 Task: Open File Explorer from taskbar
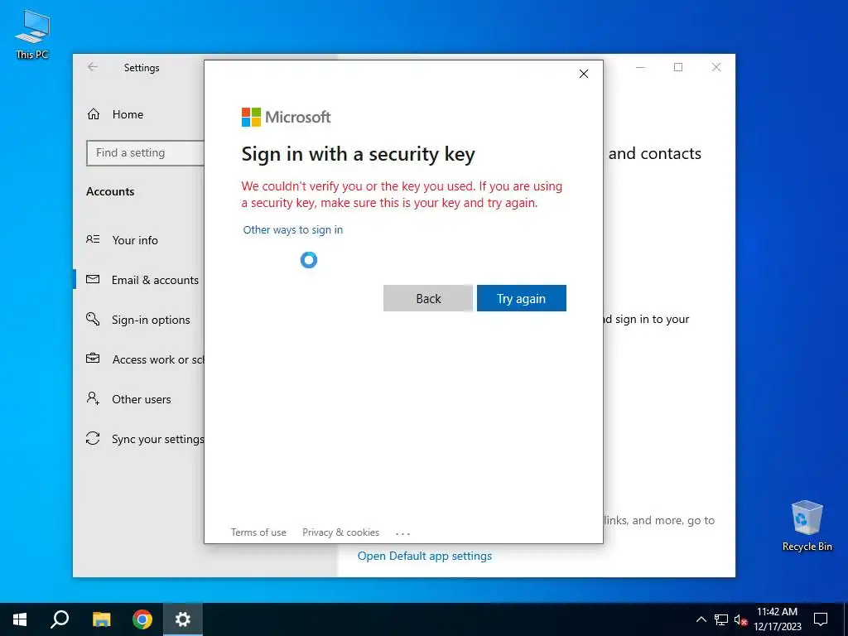pos(101,619)
